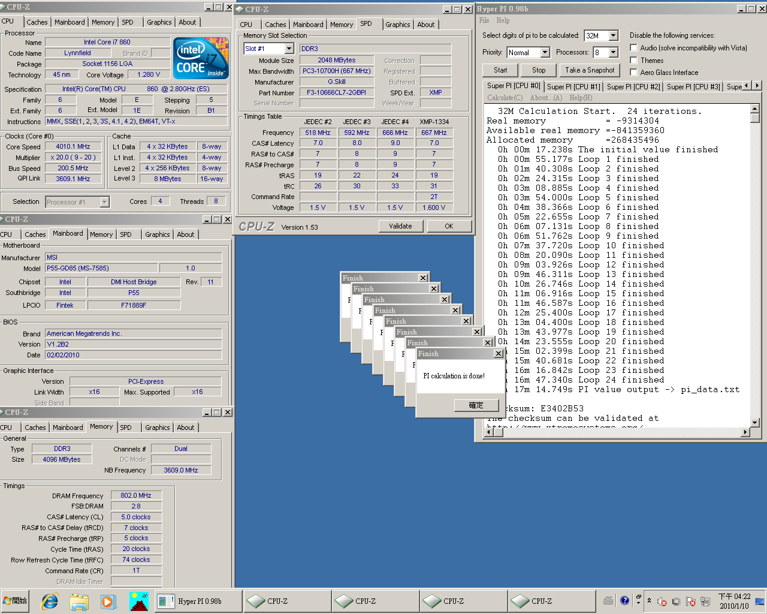
Task: Launch Internet Explorer from the taskbar
Action: (50, 601)
